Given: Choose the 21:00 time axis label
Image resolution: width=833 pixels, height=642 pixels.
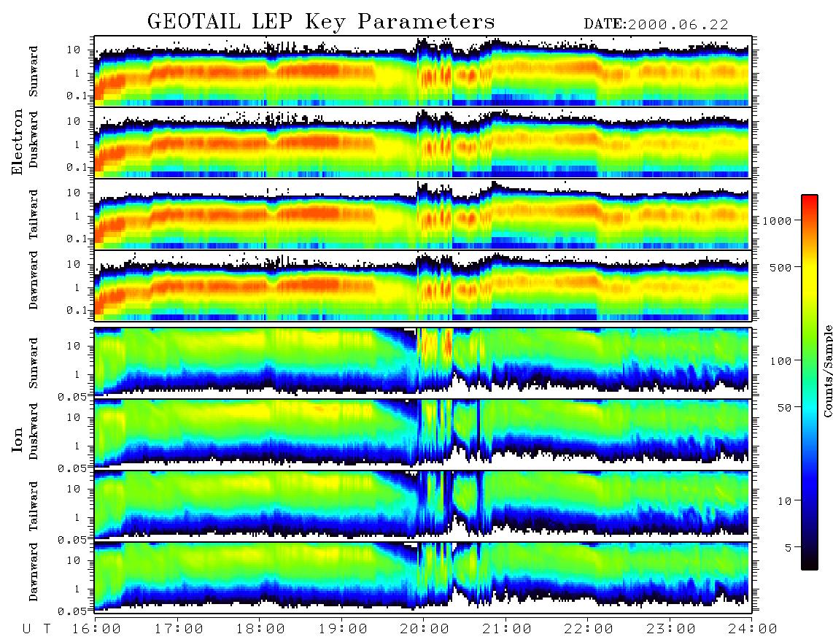Looking at the screenshot, I should (x=506, y=629).
